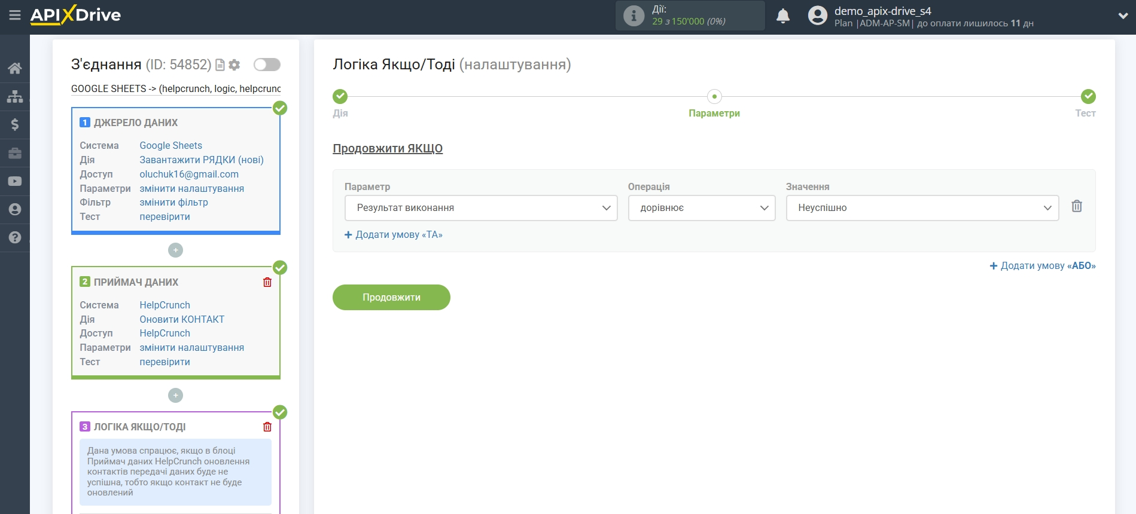Viewport: 1136px width, 514px height.
Task: Delete the Приймач даних block
Action: (x=267, y=282)
